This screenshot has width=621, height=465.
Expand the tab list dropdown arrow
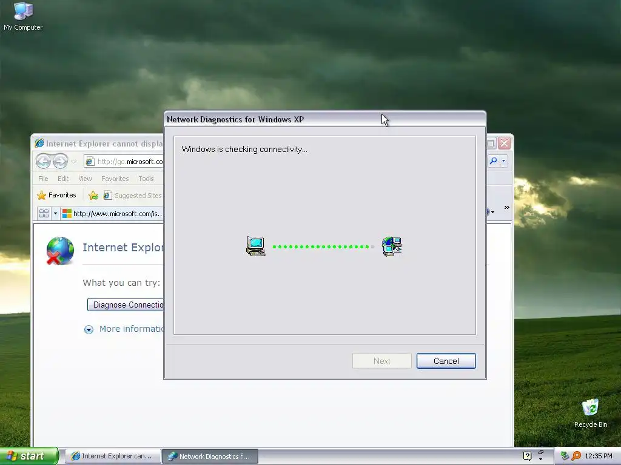[55, 214]
